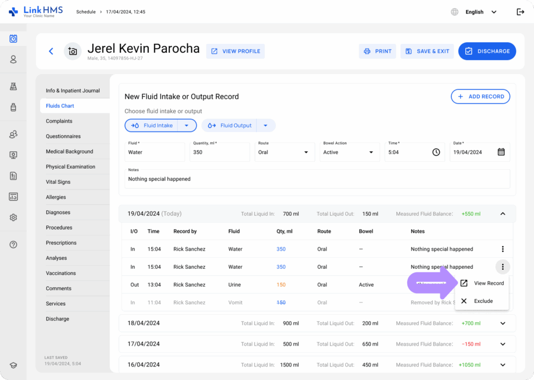Choose Exclude from context menu
Screen dimensions: 534x380
pos(482,301)
